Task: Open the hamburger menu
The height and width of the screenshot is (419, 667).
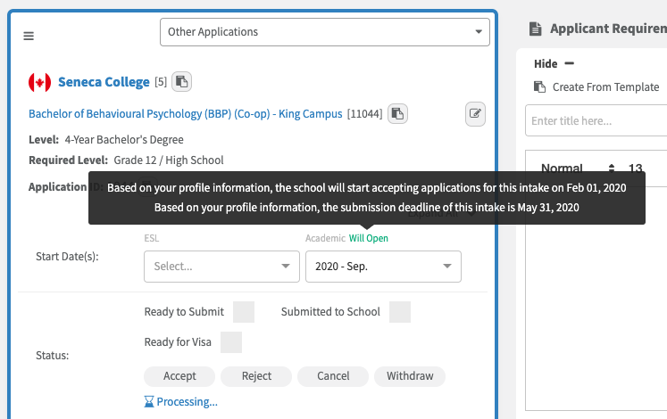Action: [29, 36]
